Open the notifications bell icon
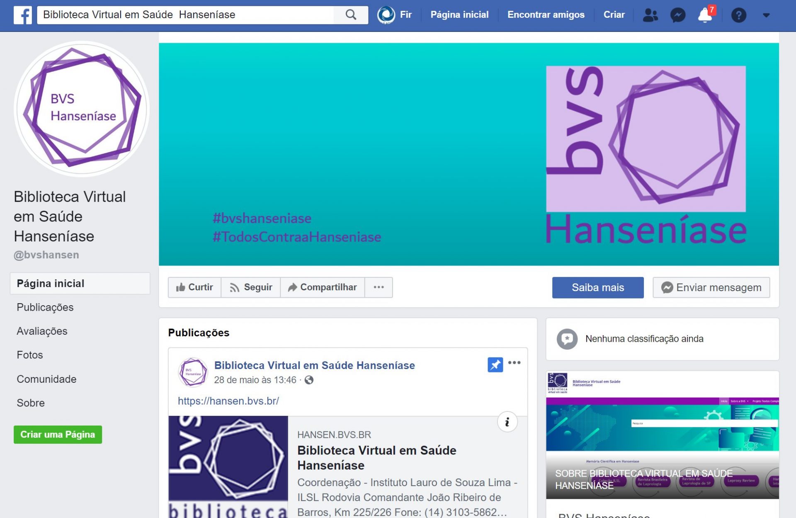This screenshot has height=518, width=796. coord(705,15)
